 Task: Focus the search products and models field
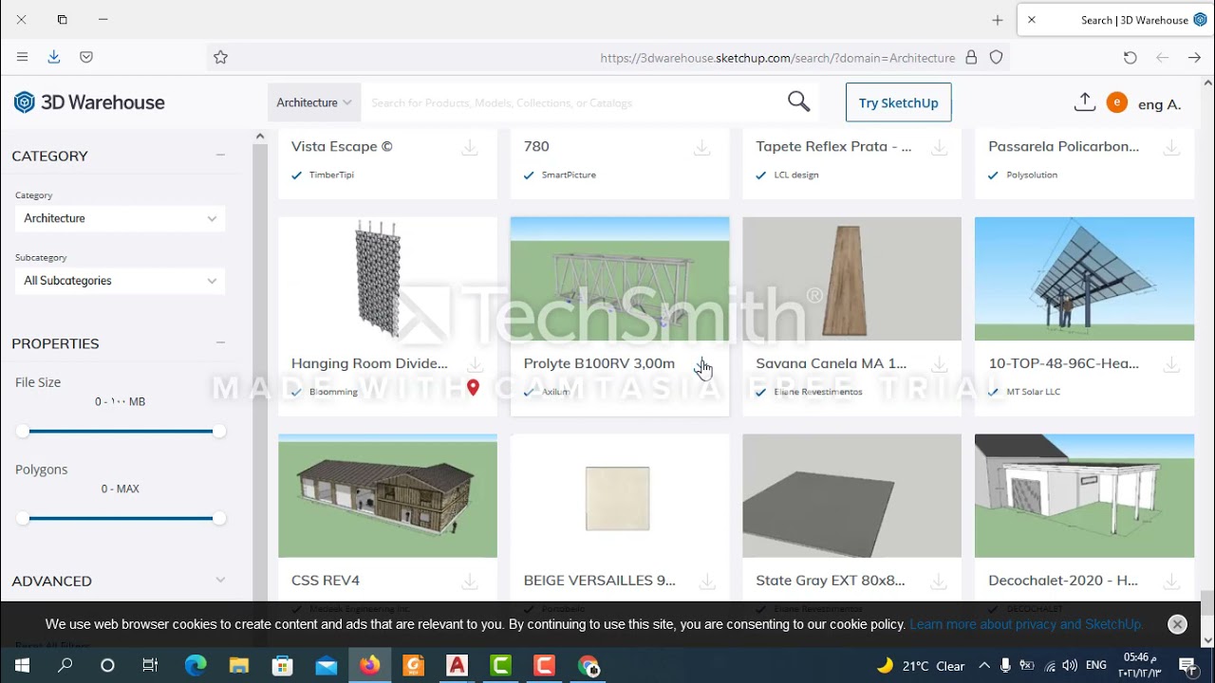571,102
